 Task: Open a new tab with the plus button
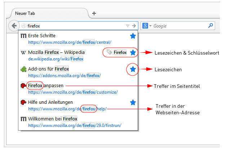[x=94, y=13]
